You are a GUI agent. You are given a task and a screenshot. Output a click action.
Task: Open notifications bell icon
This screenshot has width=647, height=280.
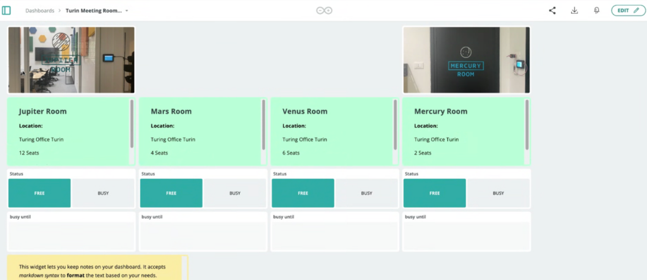click(x=596, y=11)
